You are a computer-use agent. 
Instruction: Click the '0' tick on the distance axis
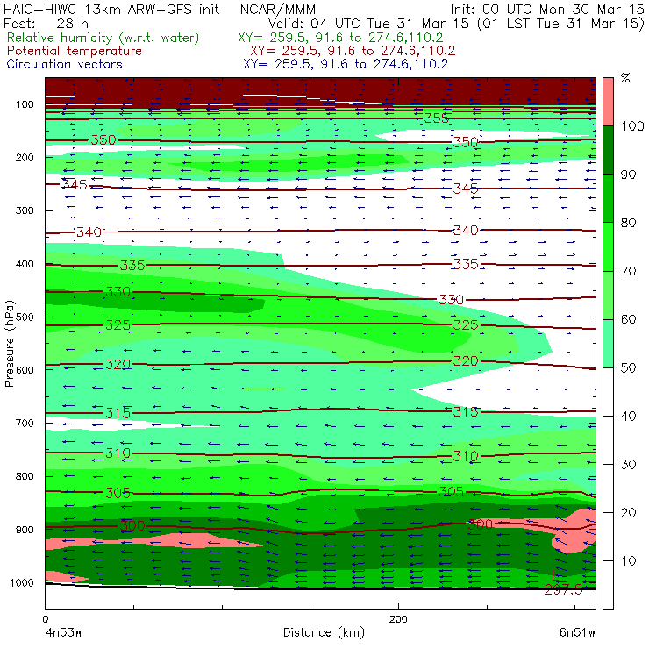(x=46, y=619)
